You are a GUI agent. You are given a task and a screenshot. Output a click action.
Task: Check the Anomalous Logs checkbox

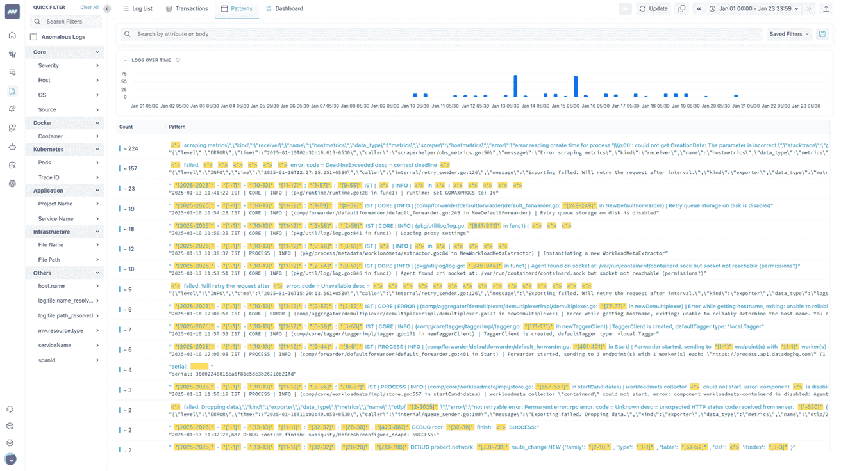33,36
